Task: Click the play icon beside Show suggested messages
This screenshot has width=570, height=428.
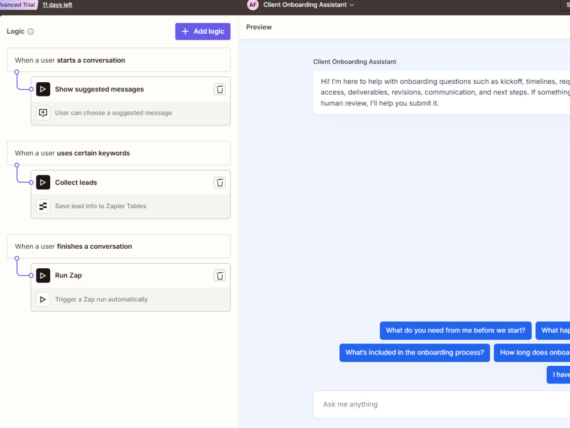Action: click(x=43, y=89)
